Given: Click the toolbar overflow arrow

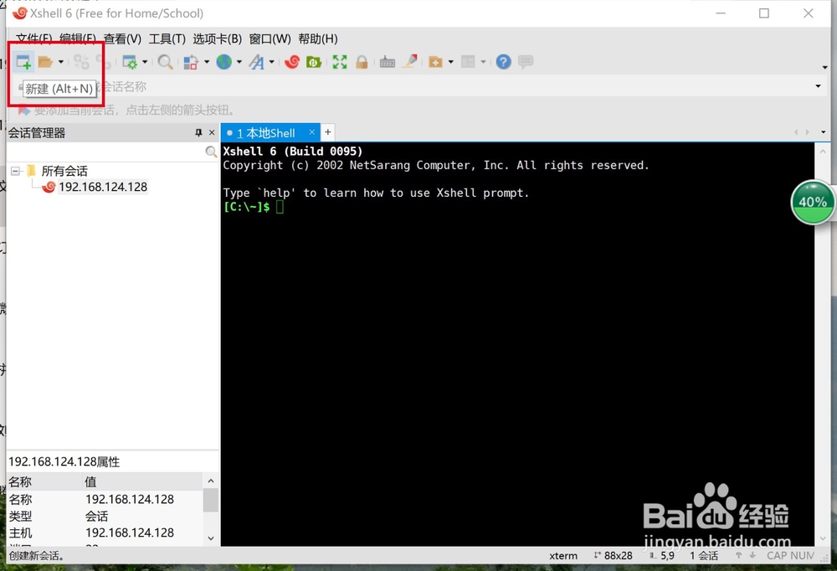Looking at the screenshot, I should tap(824, 67).
